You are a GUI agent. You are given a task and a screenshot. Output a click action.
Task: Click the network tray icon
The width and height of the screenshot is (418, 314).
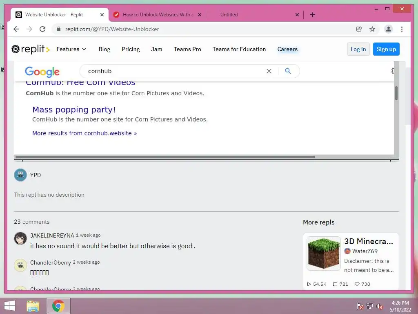(370, 306)
